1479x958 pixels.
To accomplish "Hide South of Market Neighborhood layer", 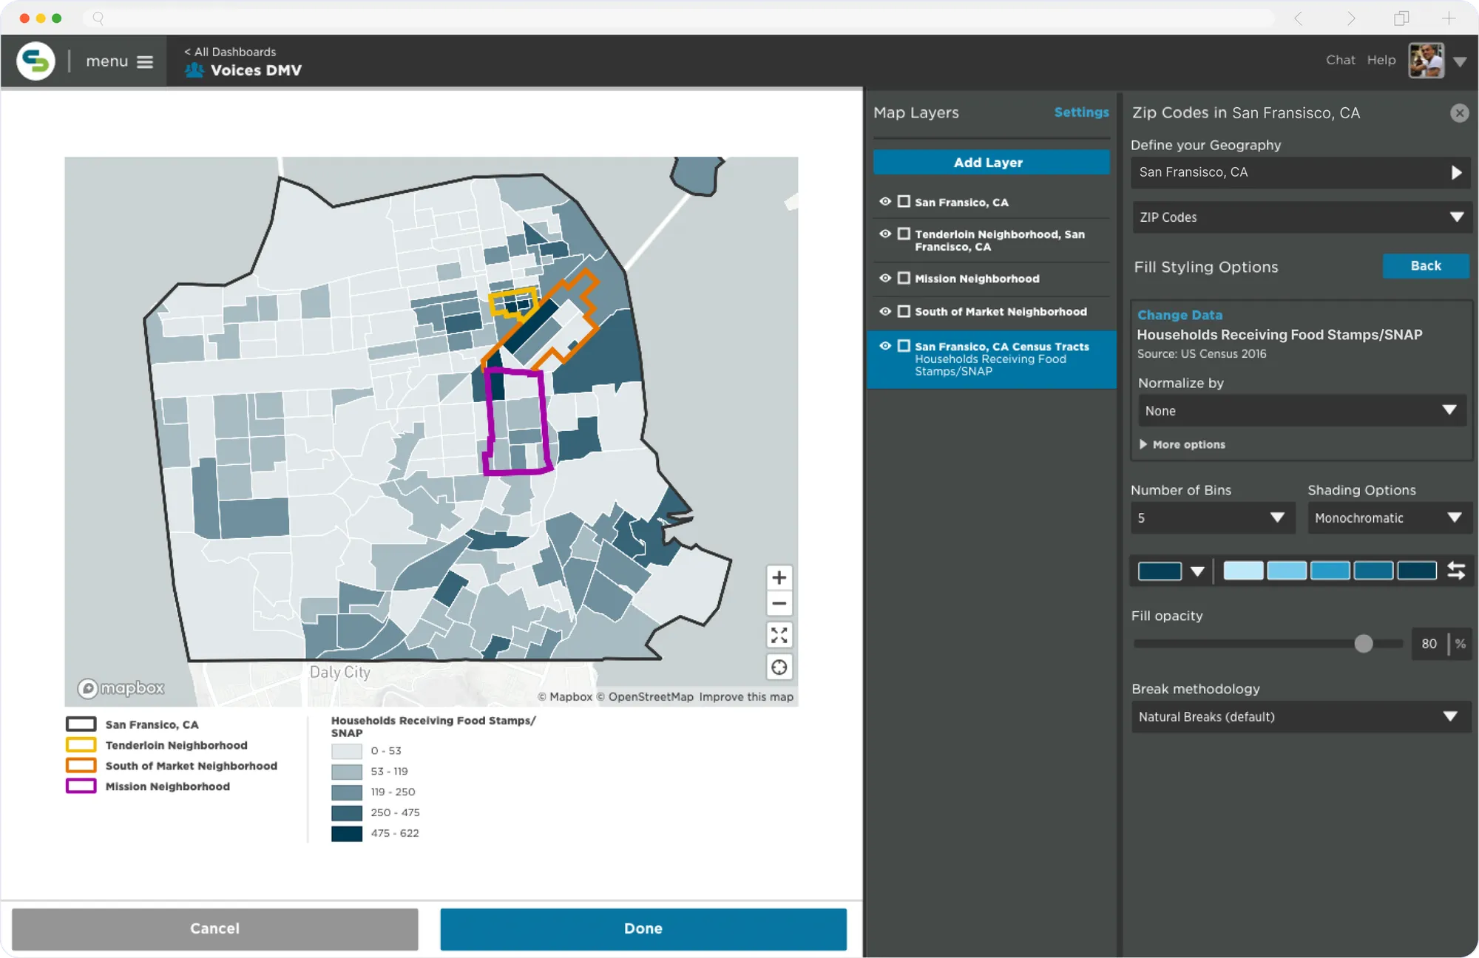I will click(884, 311).
